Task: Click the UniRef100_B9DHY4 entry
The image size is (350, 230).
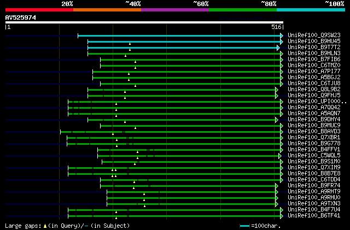Action: pos(314,119)
